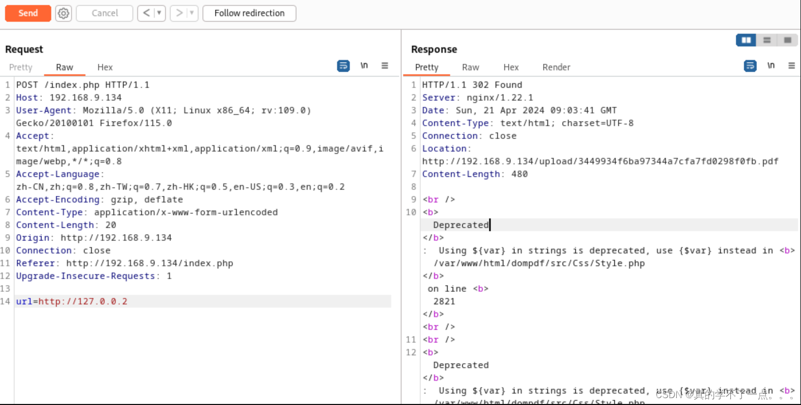Select the single-pane layout icon
This screenshot has height=405, width=801.
point(788,40)
